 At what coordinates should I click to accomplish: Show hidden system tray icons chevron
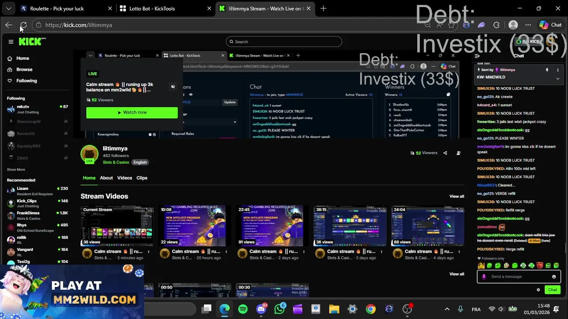tap(447, 309)
